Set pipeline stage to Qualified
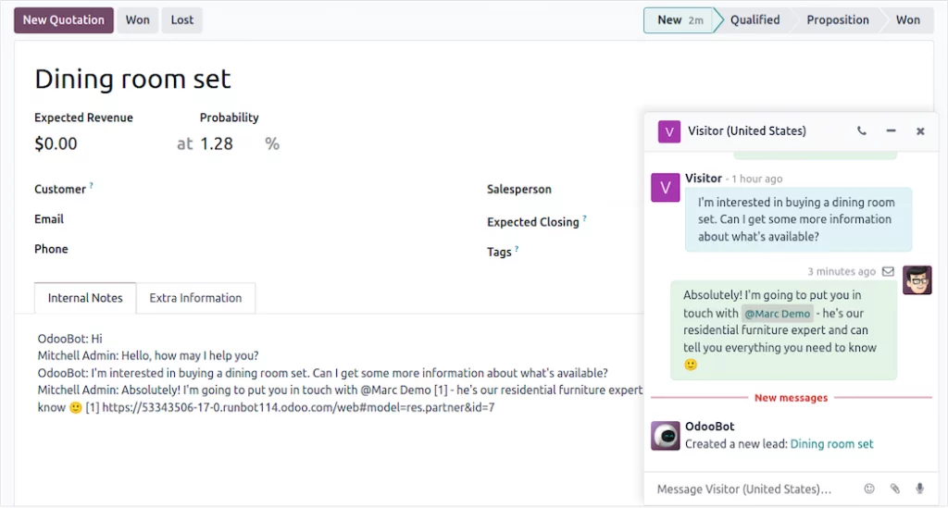This screenshot has width=948, height=508. 755,20
